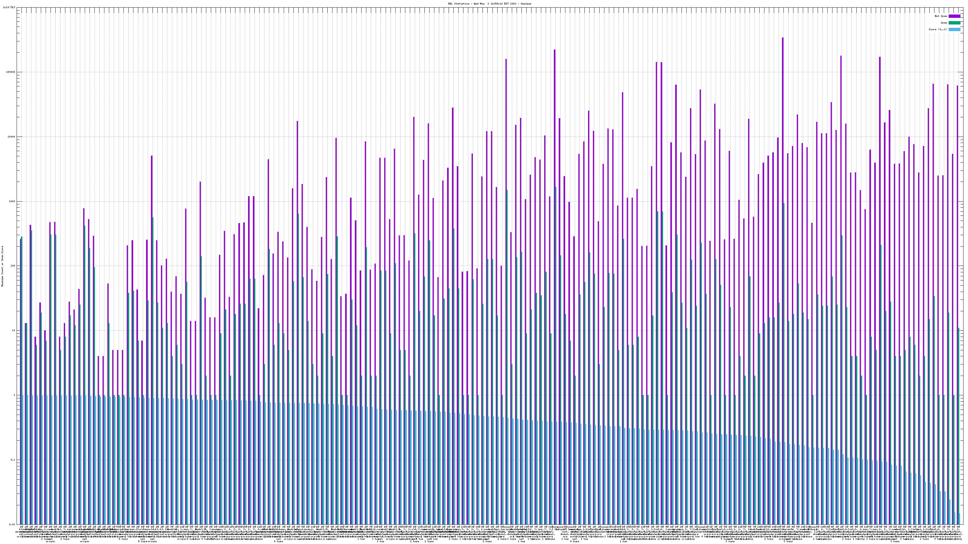Screen dimensions: 968x544
Task: Click the 10 y-axis tick label
Action: click(x=14, y=330)
